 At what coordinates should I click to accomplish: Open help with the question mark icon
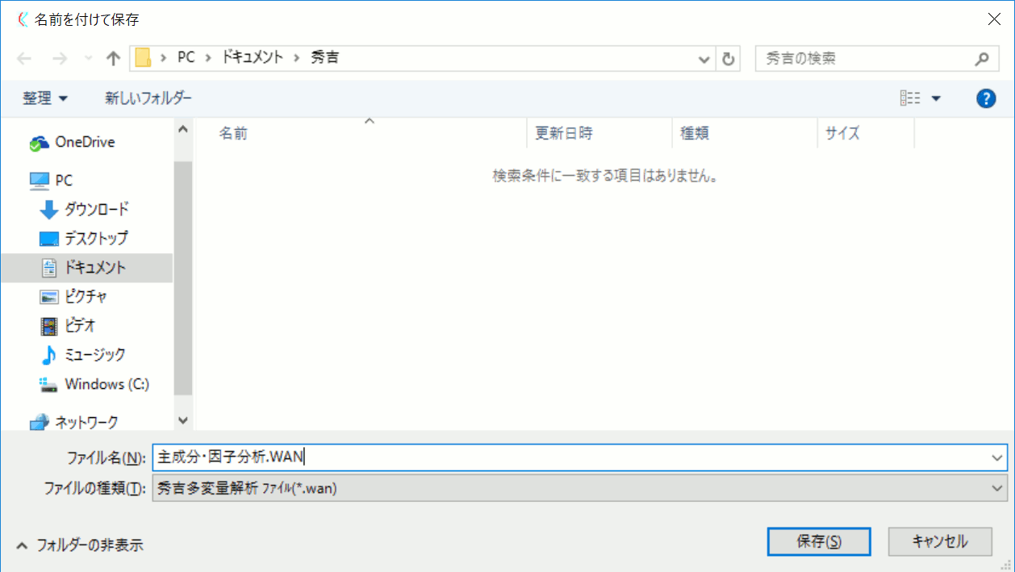click(985, 98)
